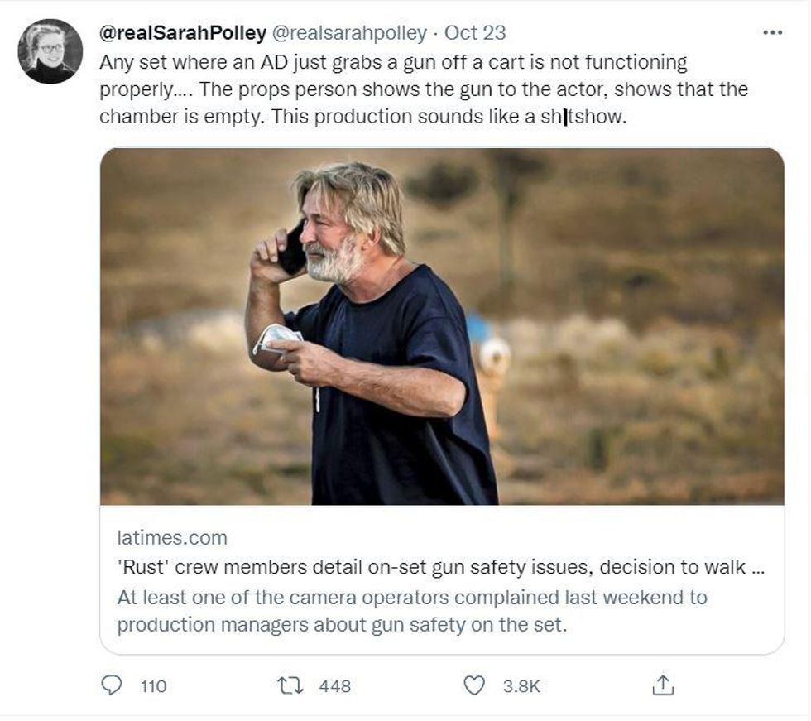The image size is (811, 721).
Task: Click the tweet line starting with 'properly'
Action: tap(424, 89)
